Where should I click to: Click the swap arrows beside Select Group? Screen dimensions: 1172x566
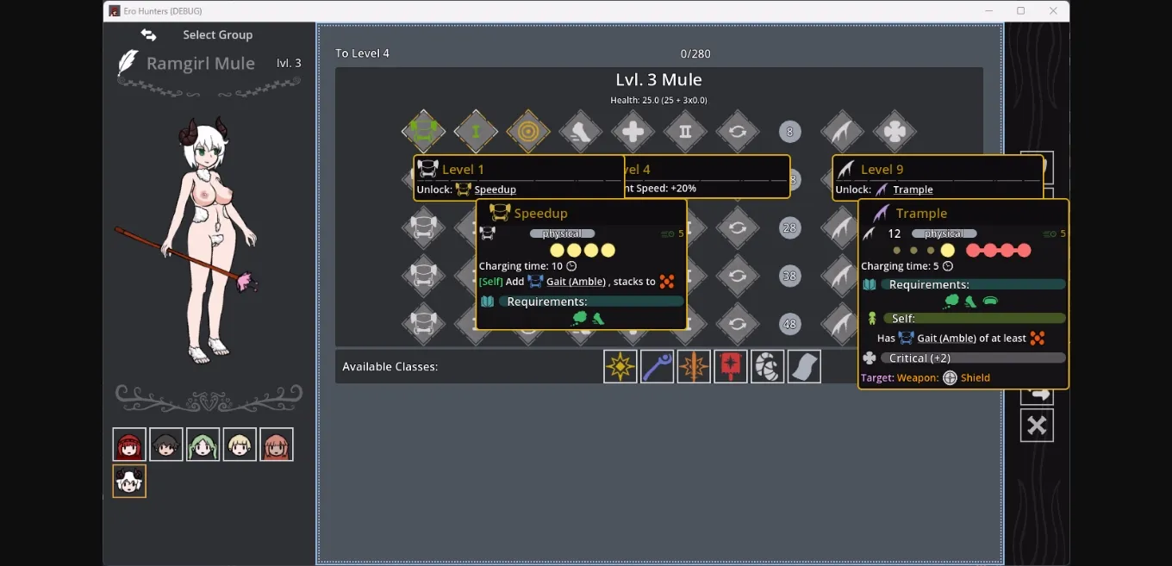point(148,34)
